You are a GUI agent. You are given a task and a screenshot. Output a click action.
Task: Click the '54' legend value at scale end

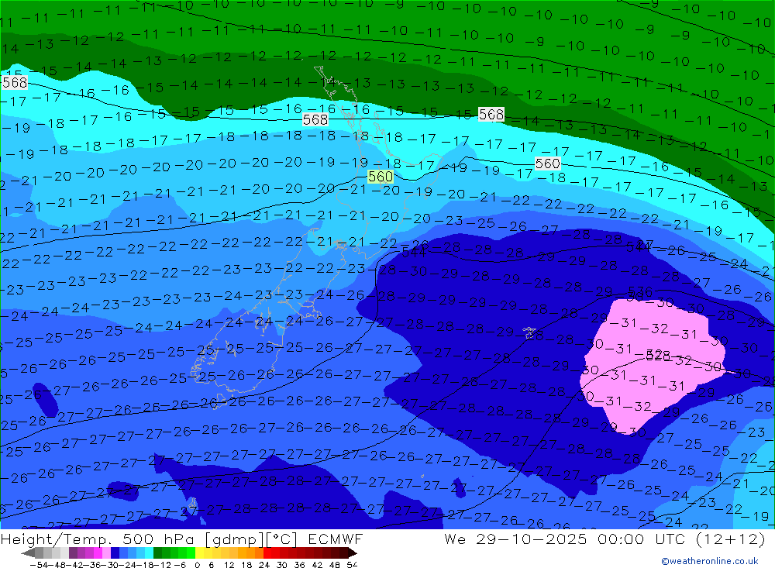click(x=352, y=565)
